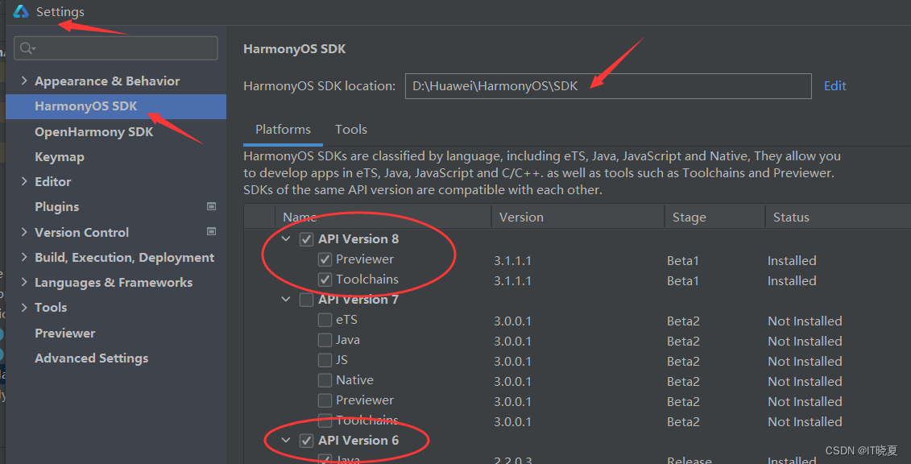Click version 3.0.0.1 in the JS row

(x=512, y=361)
